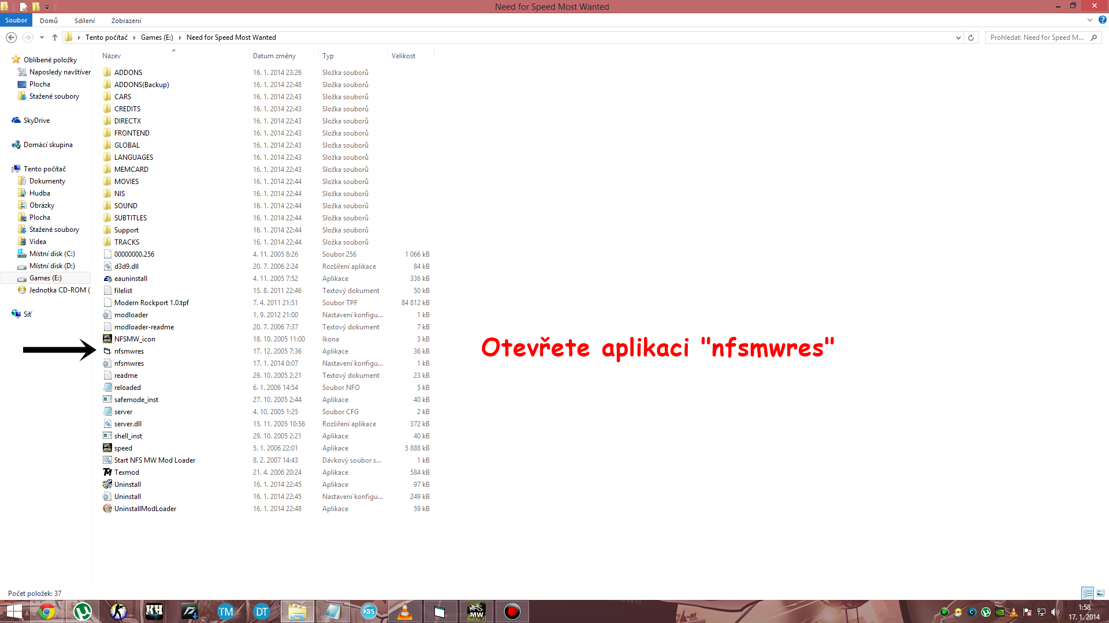Open the UninstallModLoader application

click(x=145, y=509)
